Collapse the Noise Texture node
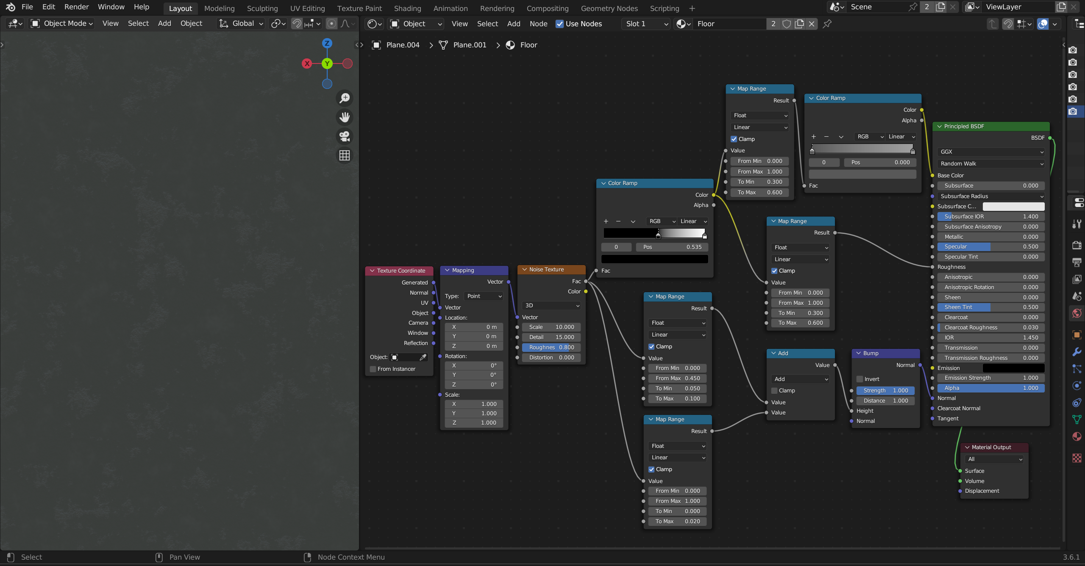Viewport: 1085px width, 566px height. (x=524, y=270)
